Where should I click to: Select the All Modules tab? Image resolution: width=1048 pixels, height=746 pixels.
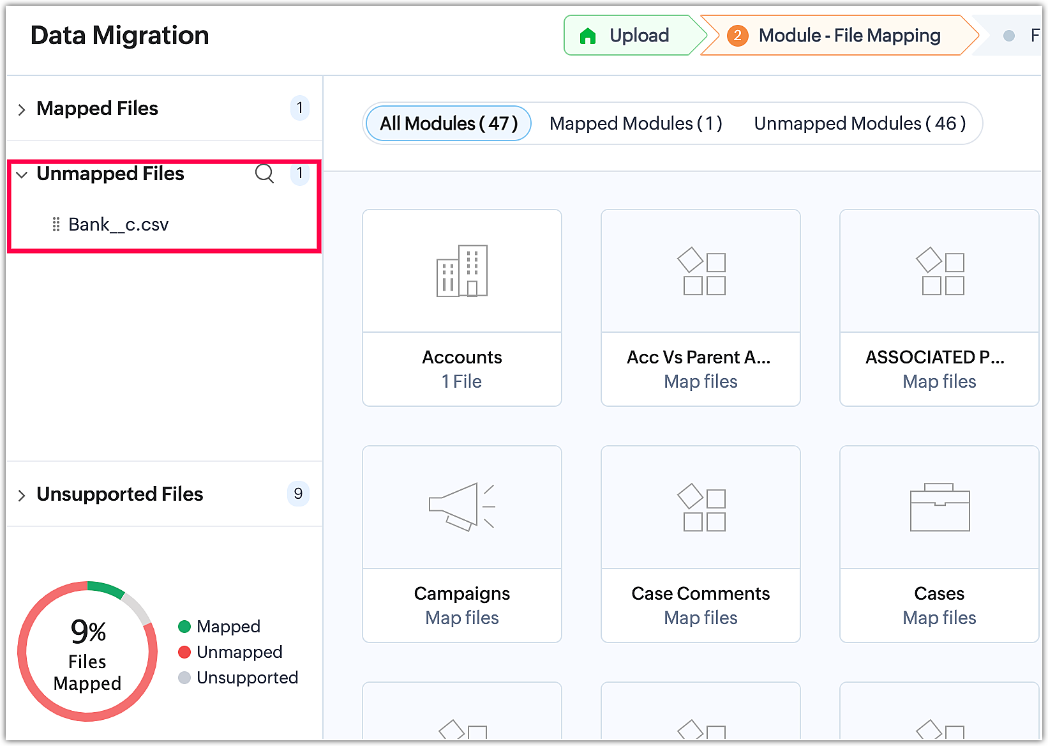pos(448,123)
